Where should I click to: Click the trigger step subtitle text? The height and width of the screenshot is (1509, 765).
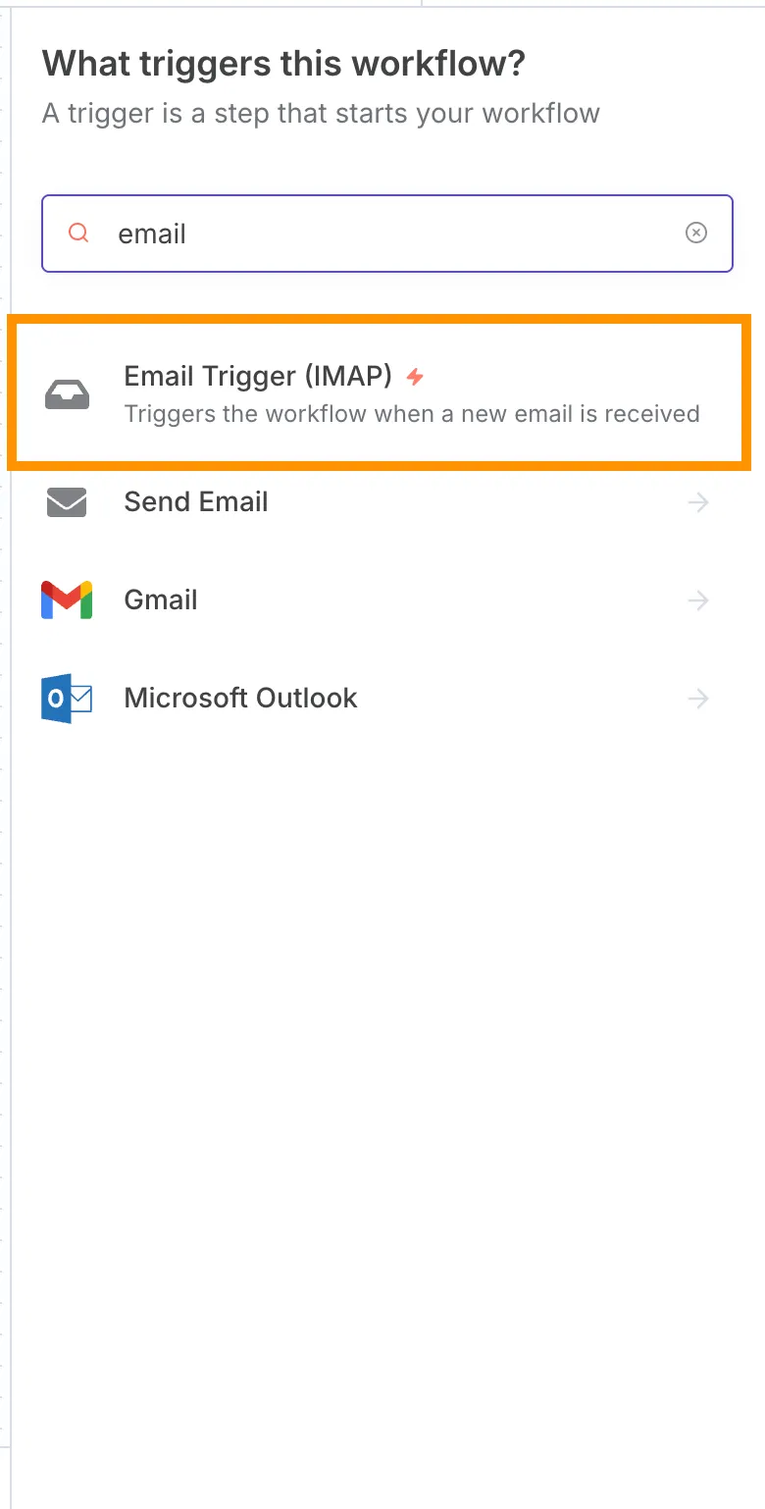click(321, 114)
